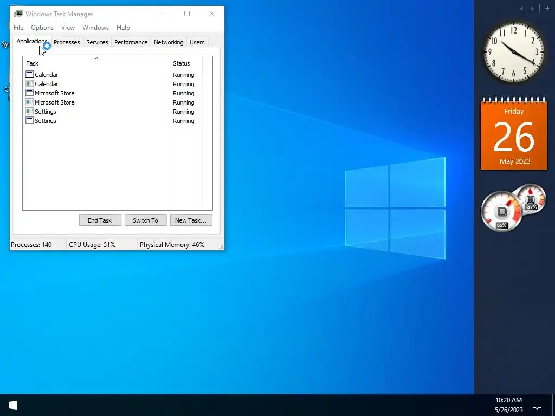Sort tasks by the Task column header
Viewport: 555px width, 416px height.
[x=96, y=63]
